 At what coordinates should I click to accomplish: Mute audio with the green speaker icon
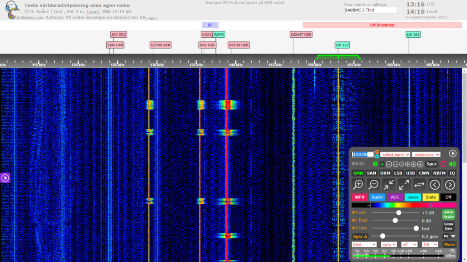(452, 164)
